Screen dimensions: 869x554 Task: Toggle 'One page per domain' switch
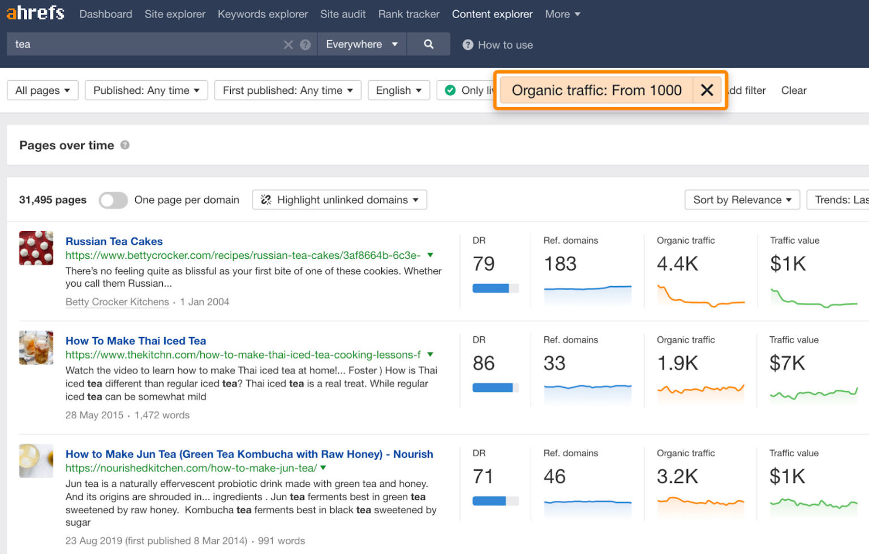point(113,200)
